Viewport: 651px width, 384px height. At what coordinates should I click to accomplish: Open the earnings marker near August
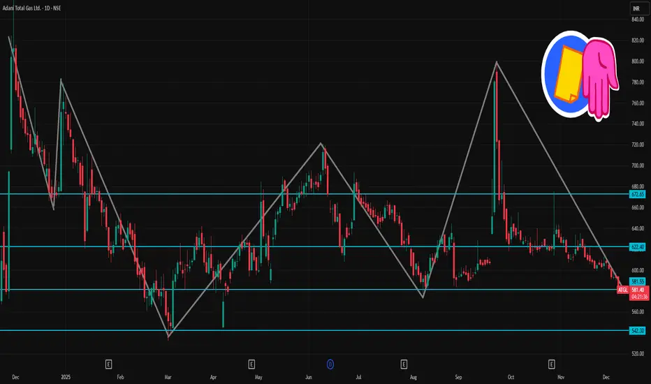(x=404, y=364)
